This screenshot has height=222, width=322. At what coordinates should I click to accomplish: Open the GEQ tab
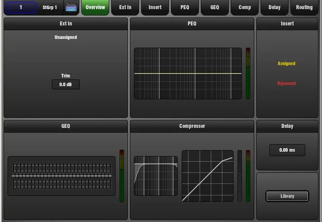(214, 8)
